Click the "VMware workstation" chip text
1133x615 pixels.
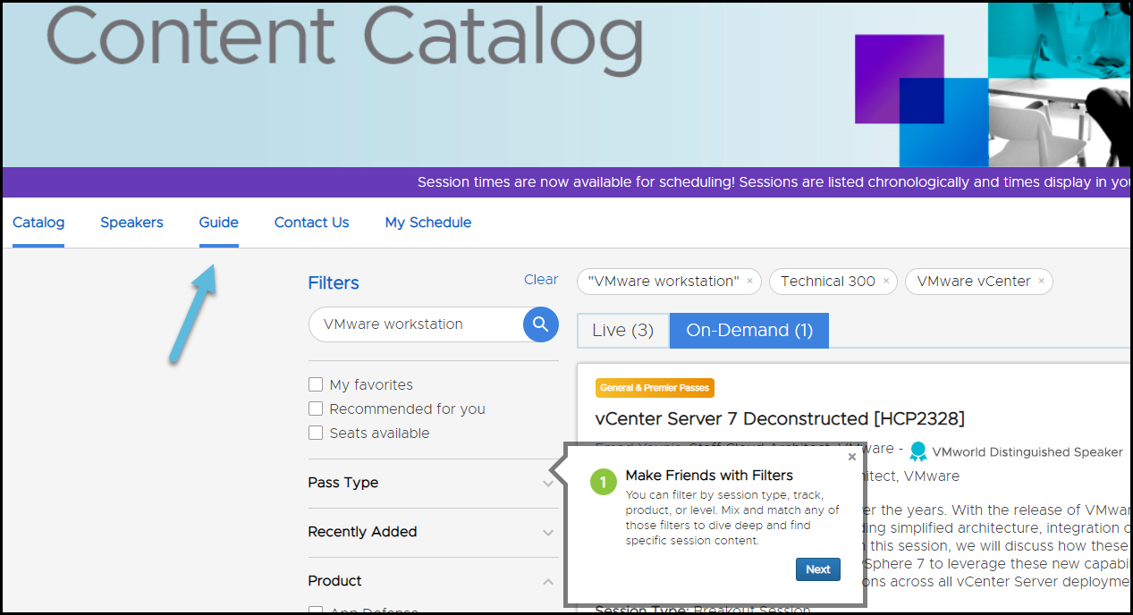pyautogui.click(x=664, y=282)
